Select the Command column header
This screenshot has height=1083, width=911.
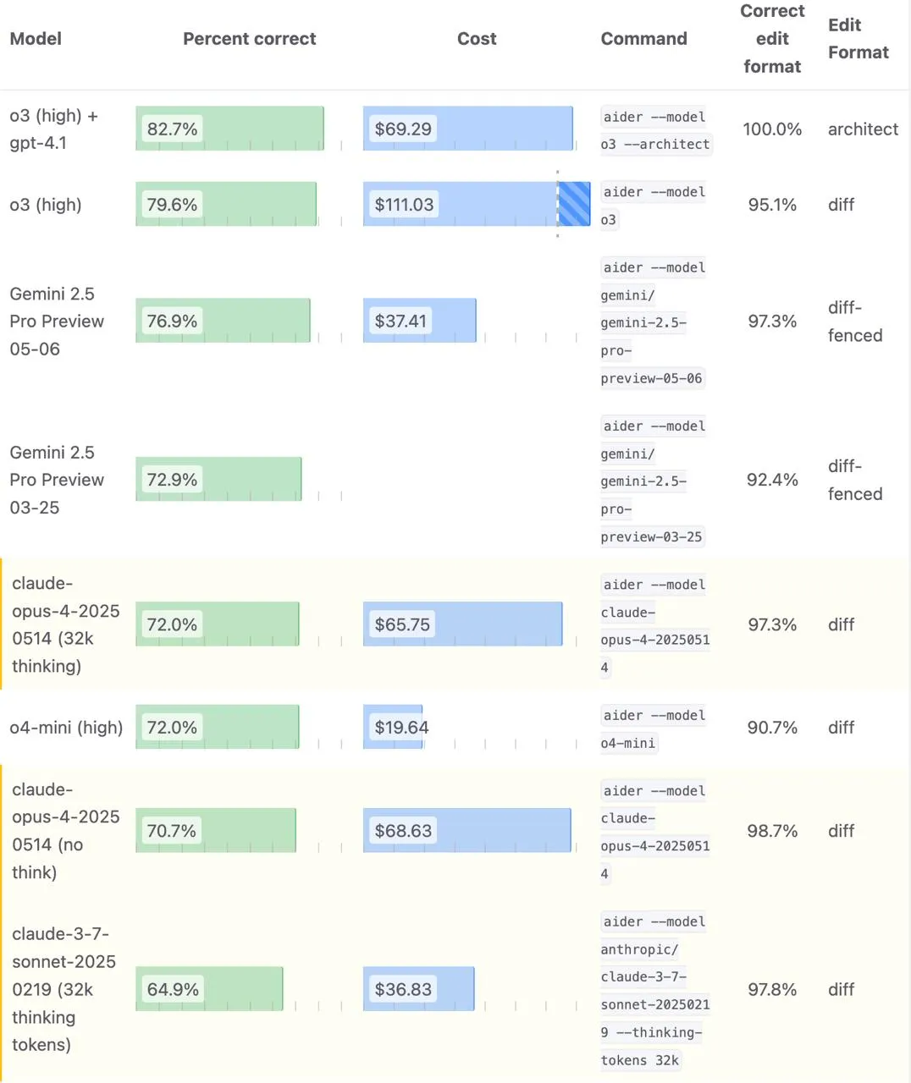[643, 39]
